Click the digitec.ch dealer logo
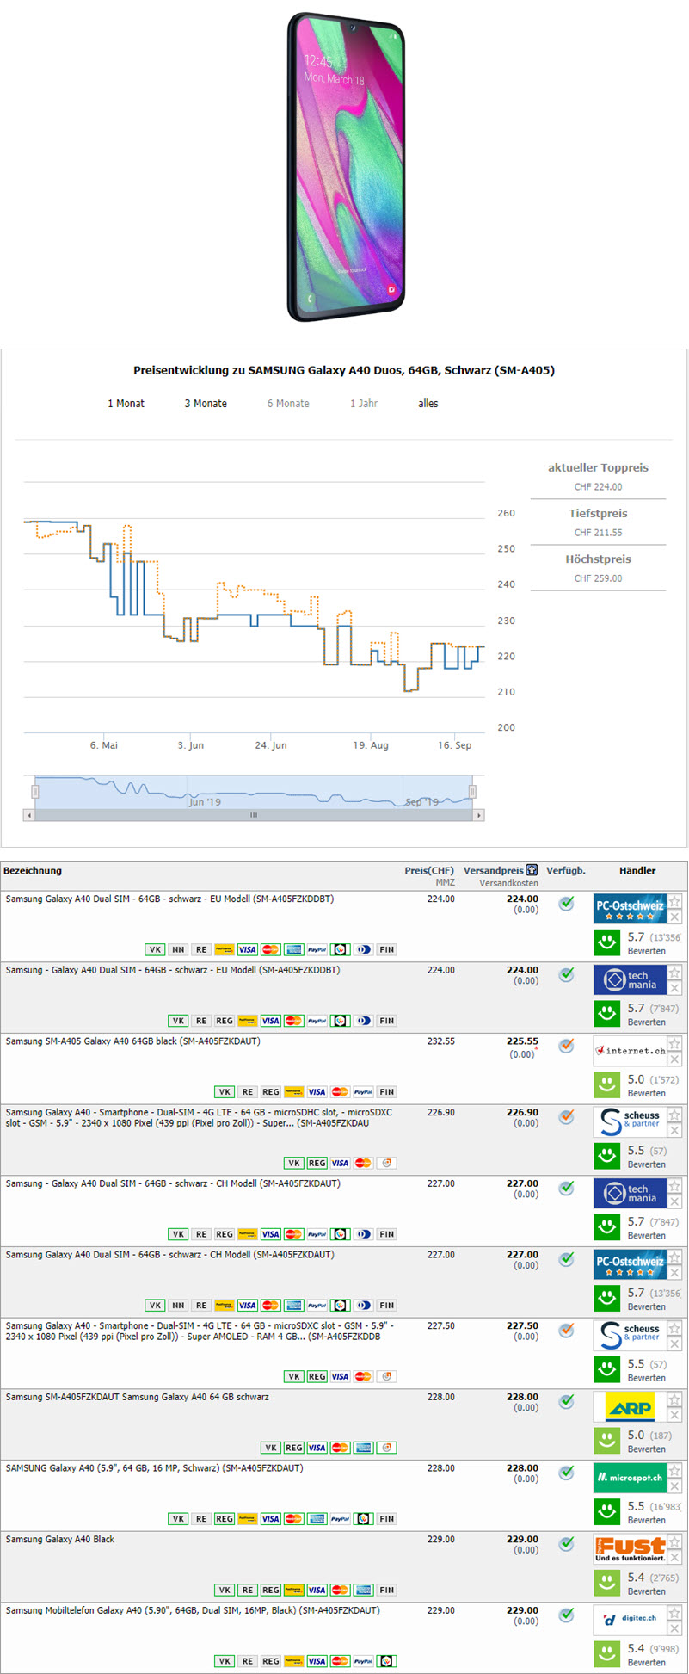 tap(630, 1621)
